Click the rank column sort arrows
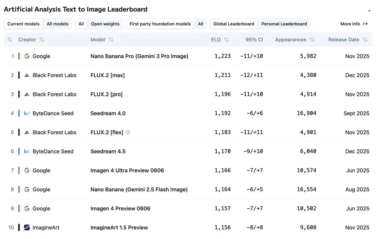The height and width of the screenshot is (239, 379). pyautogui.click(x=9, y=40)
